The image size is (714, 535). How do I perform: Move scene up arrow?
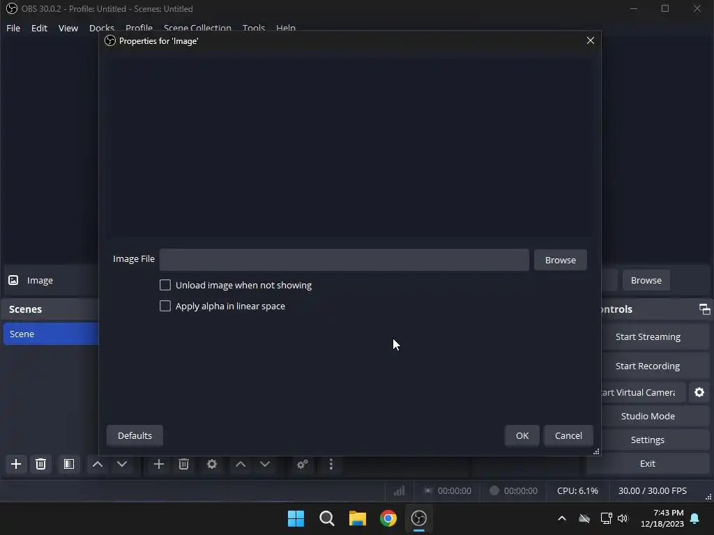(x=98, y=464)
